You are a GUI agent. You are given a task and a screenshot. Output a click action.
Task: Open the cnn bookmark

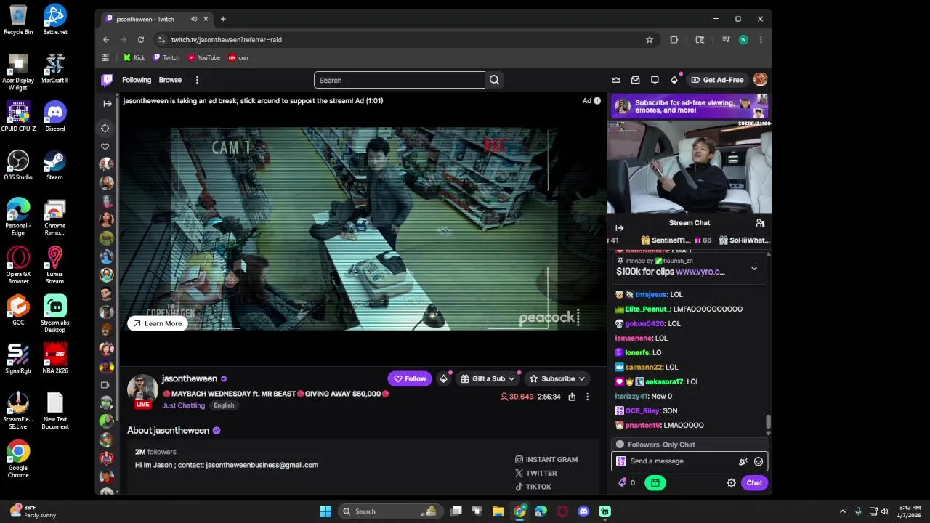click(238, 57)
